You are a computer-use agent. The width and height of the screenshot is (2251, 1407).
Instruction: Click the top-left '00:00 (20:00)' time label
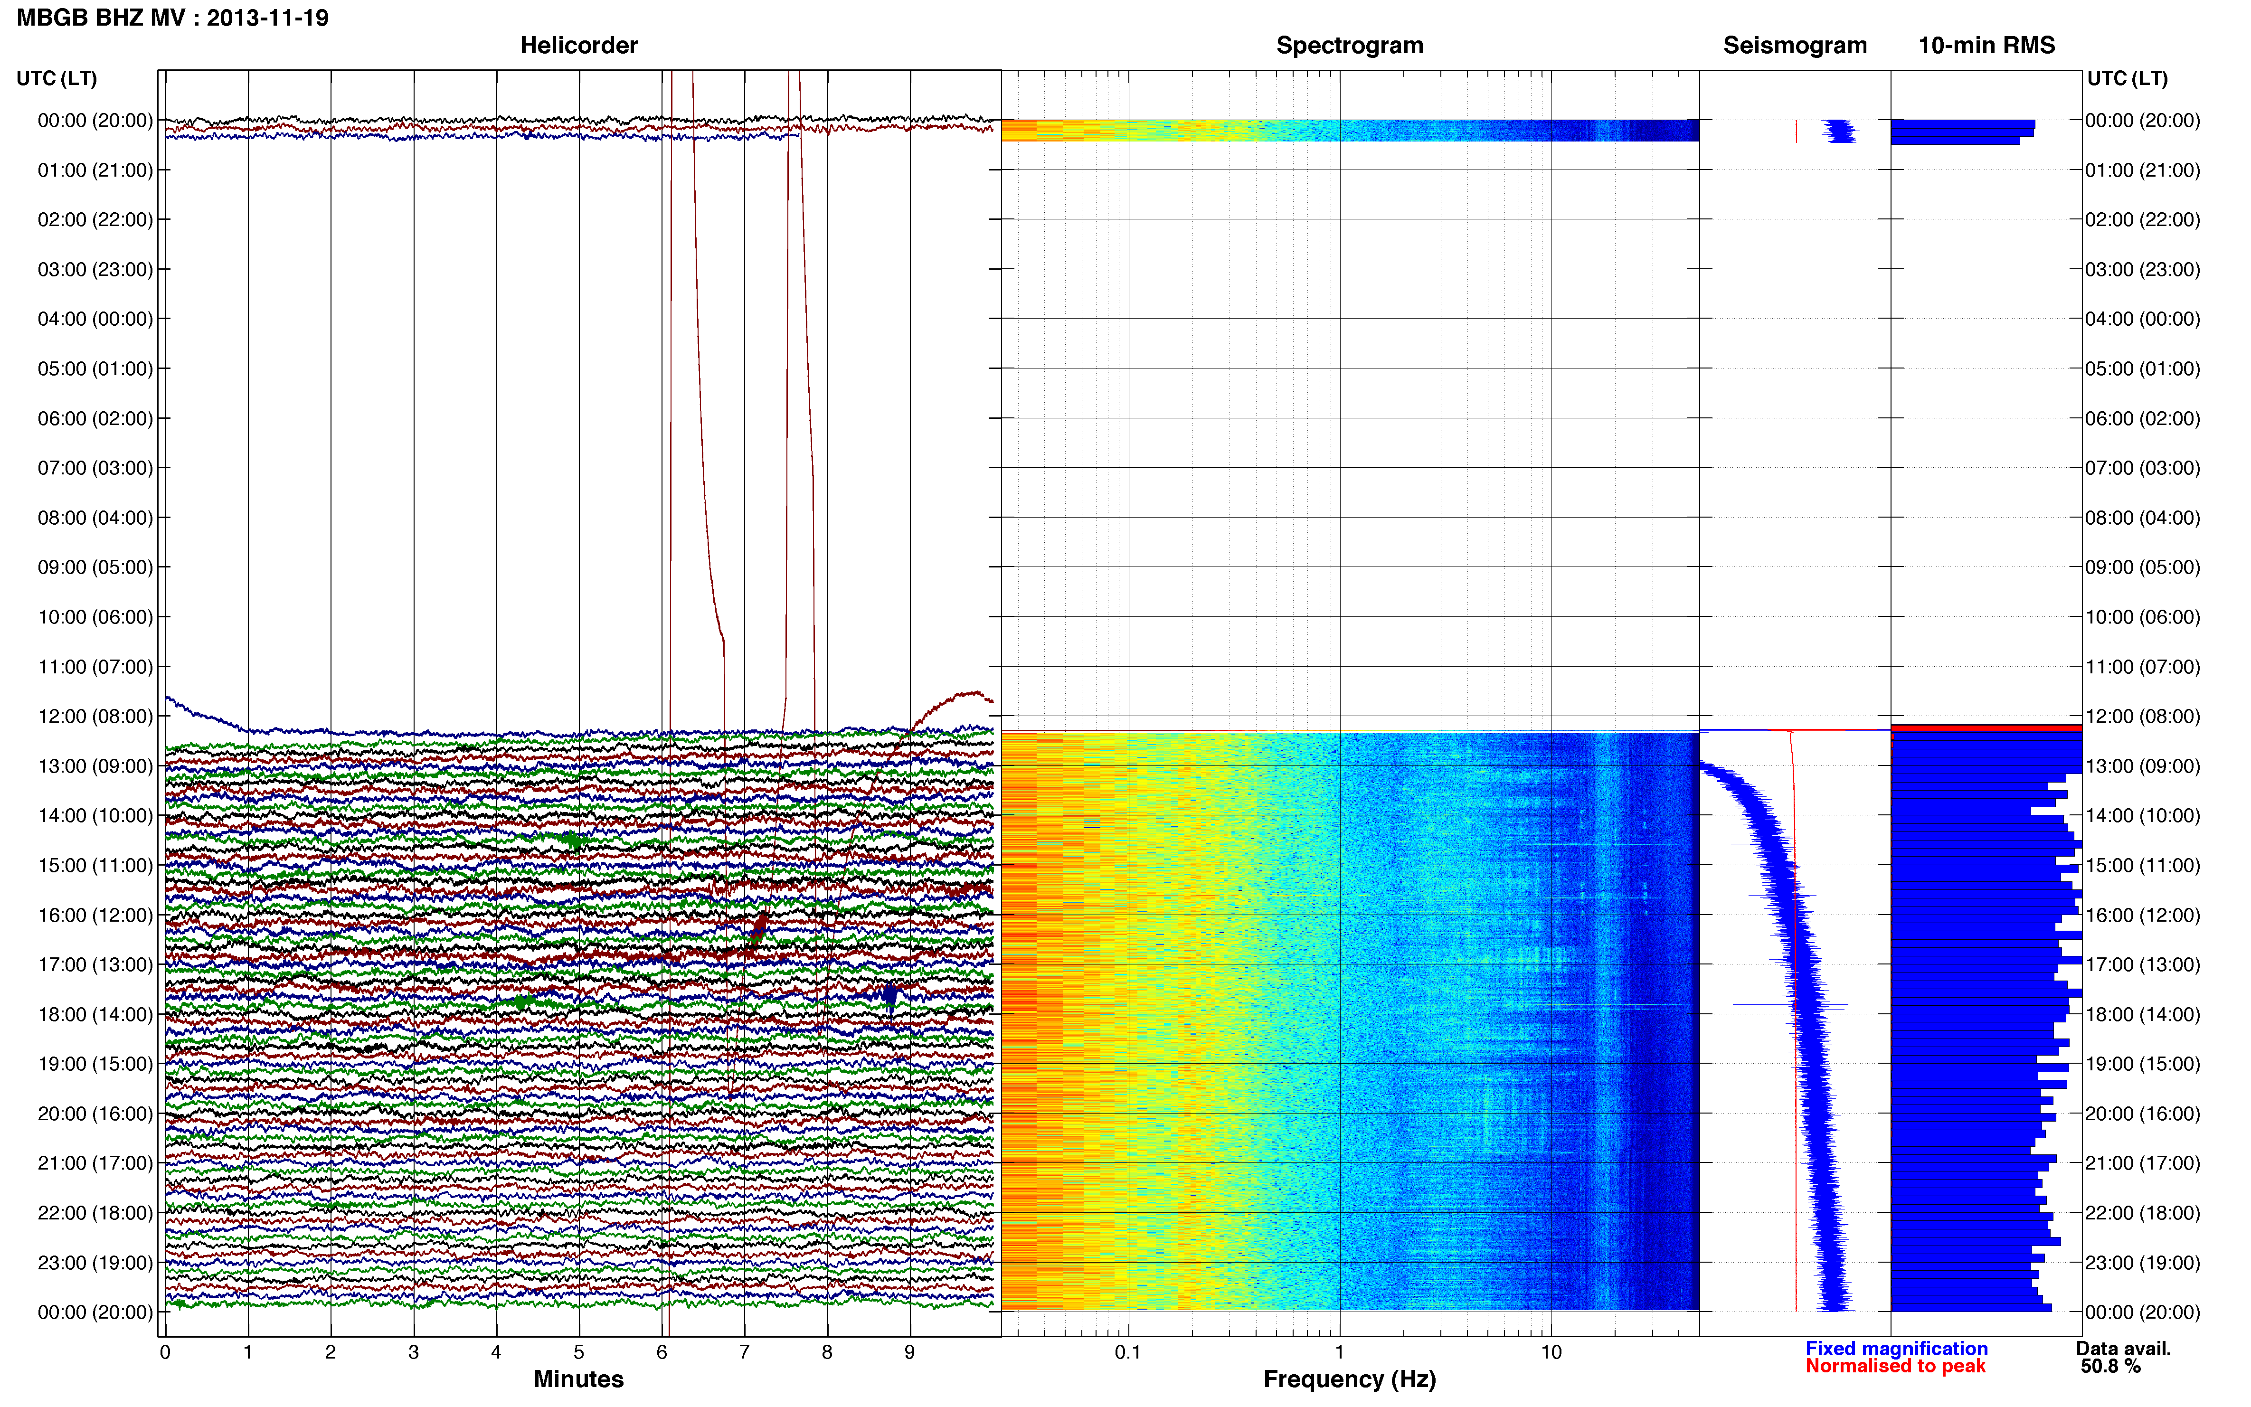pyautogui.click(x=95, y=121)
